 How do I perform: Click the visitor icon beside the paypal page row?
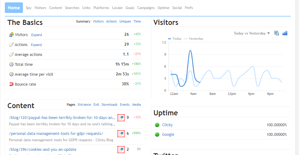(121, 118)
